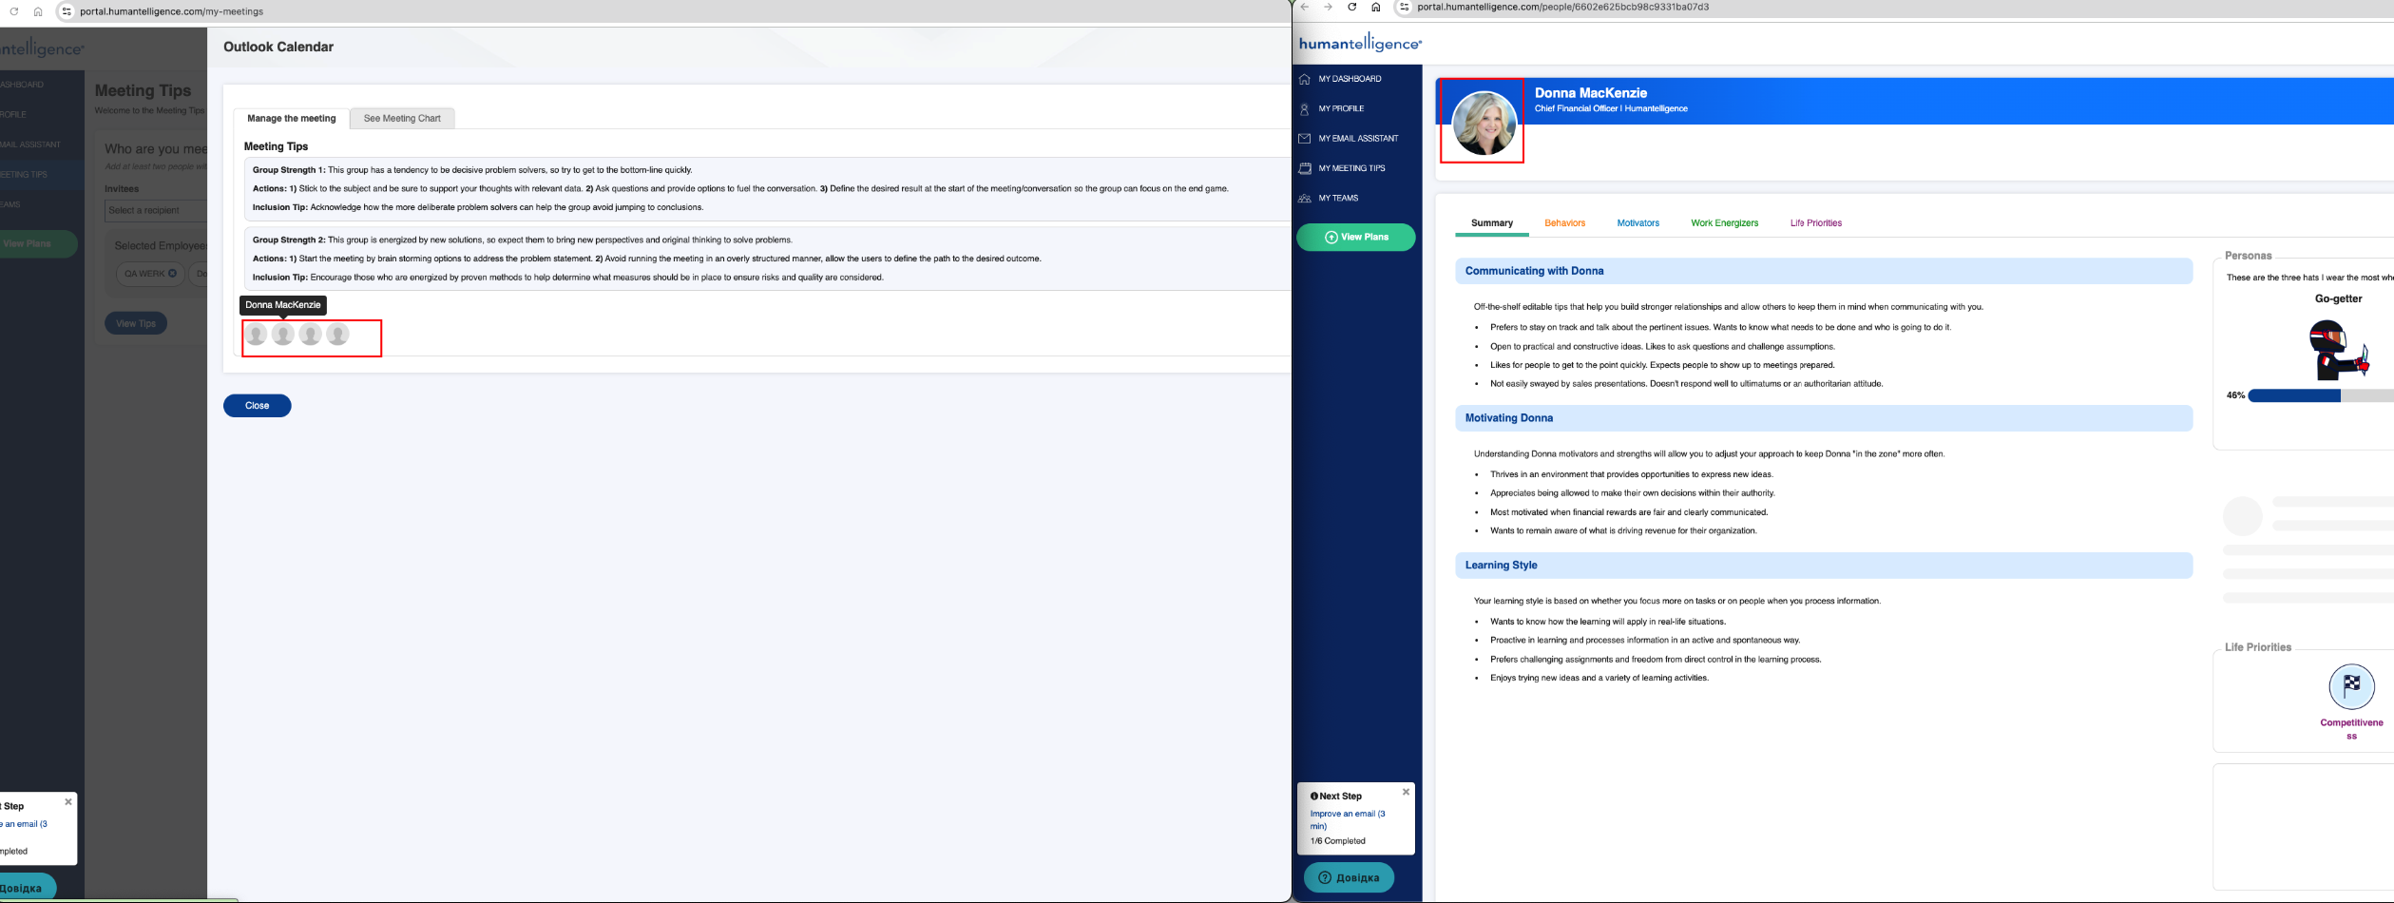2394x903 pixels.
Task: Dismiss the Next Step card in right window
Action: point(1406,792)
